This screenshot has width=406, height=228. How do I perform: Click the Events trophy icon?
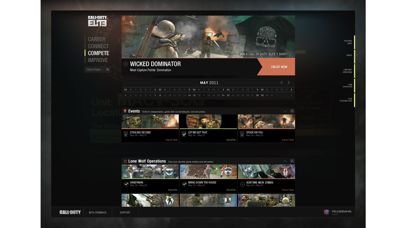point(125,111)
